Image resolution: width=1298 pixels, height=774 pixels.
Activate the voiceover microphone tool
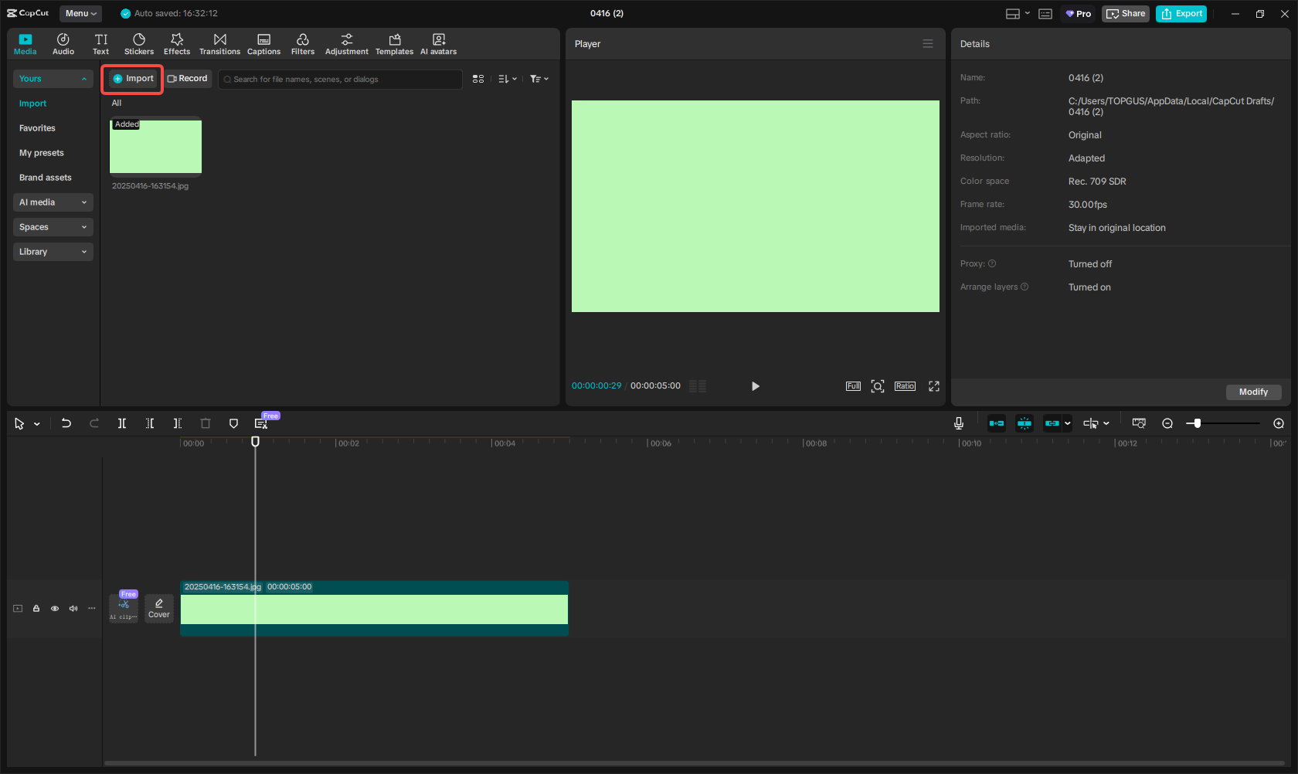point(958,423)
